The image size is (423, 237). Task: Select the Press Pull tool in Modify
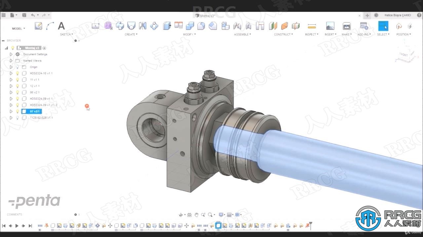(167, 26)
